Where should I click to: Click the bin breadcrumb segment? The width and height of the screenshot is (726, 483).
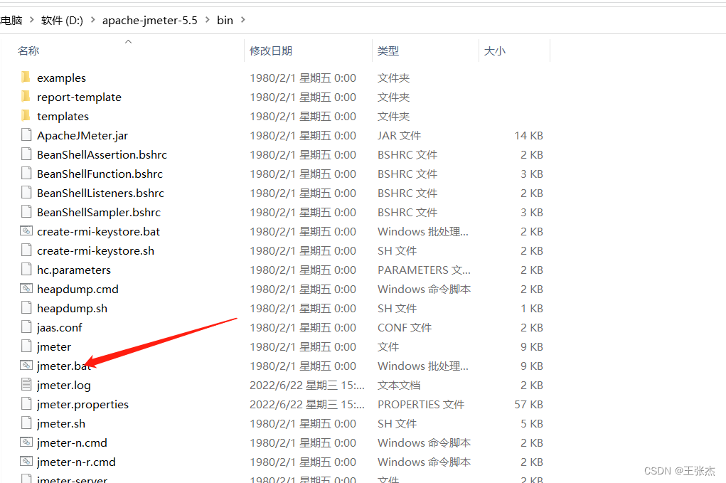pos(225,21)
